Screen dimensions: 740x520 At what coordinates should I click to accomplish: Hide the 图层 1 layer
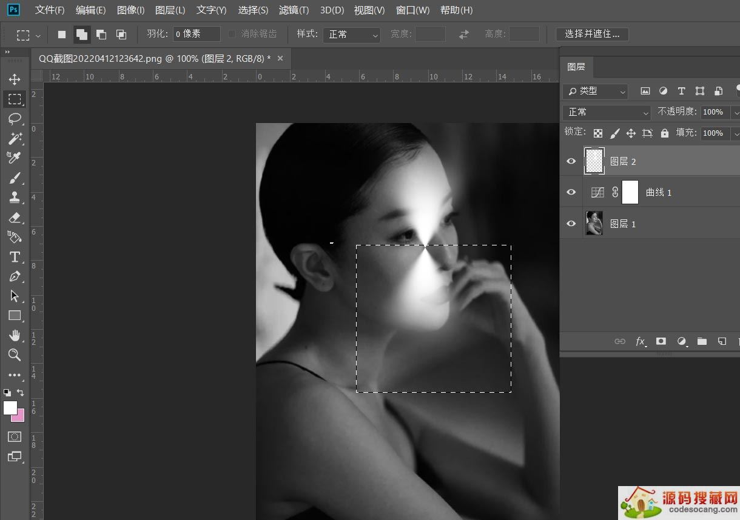click(571, 224)
